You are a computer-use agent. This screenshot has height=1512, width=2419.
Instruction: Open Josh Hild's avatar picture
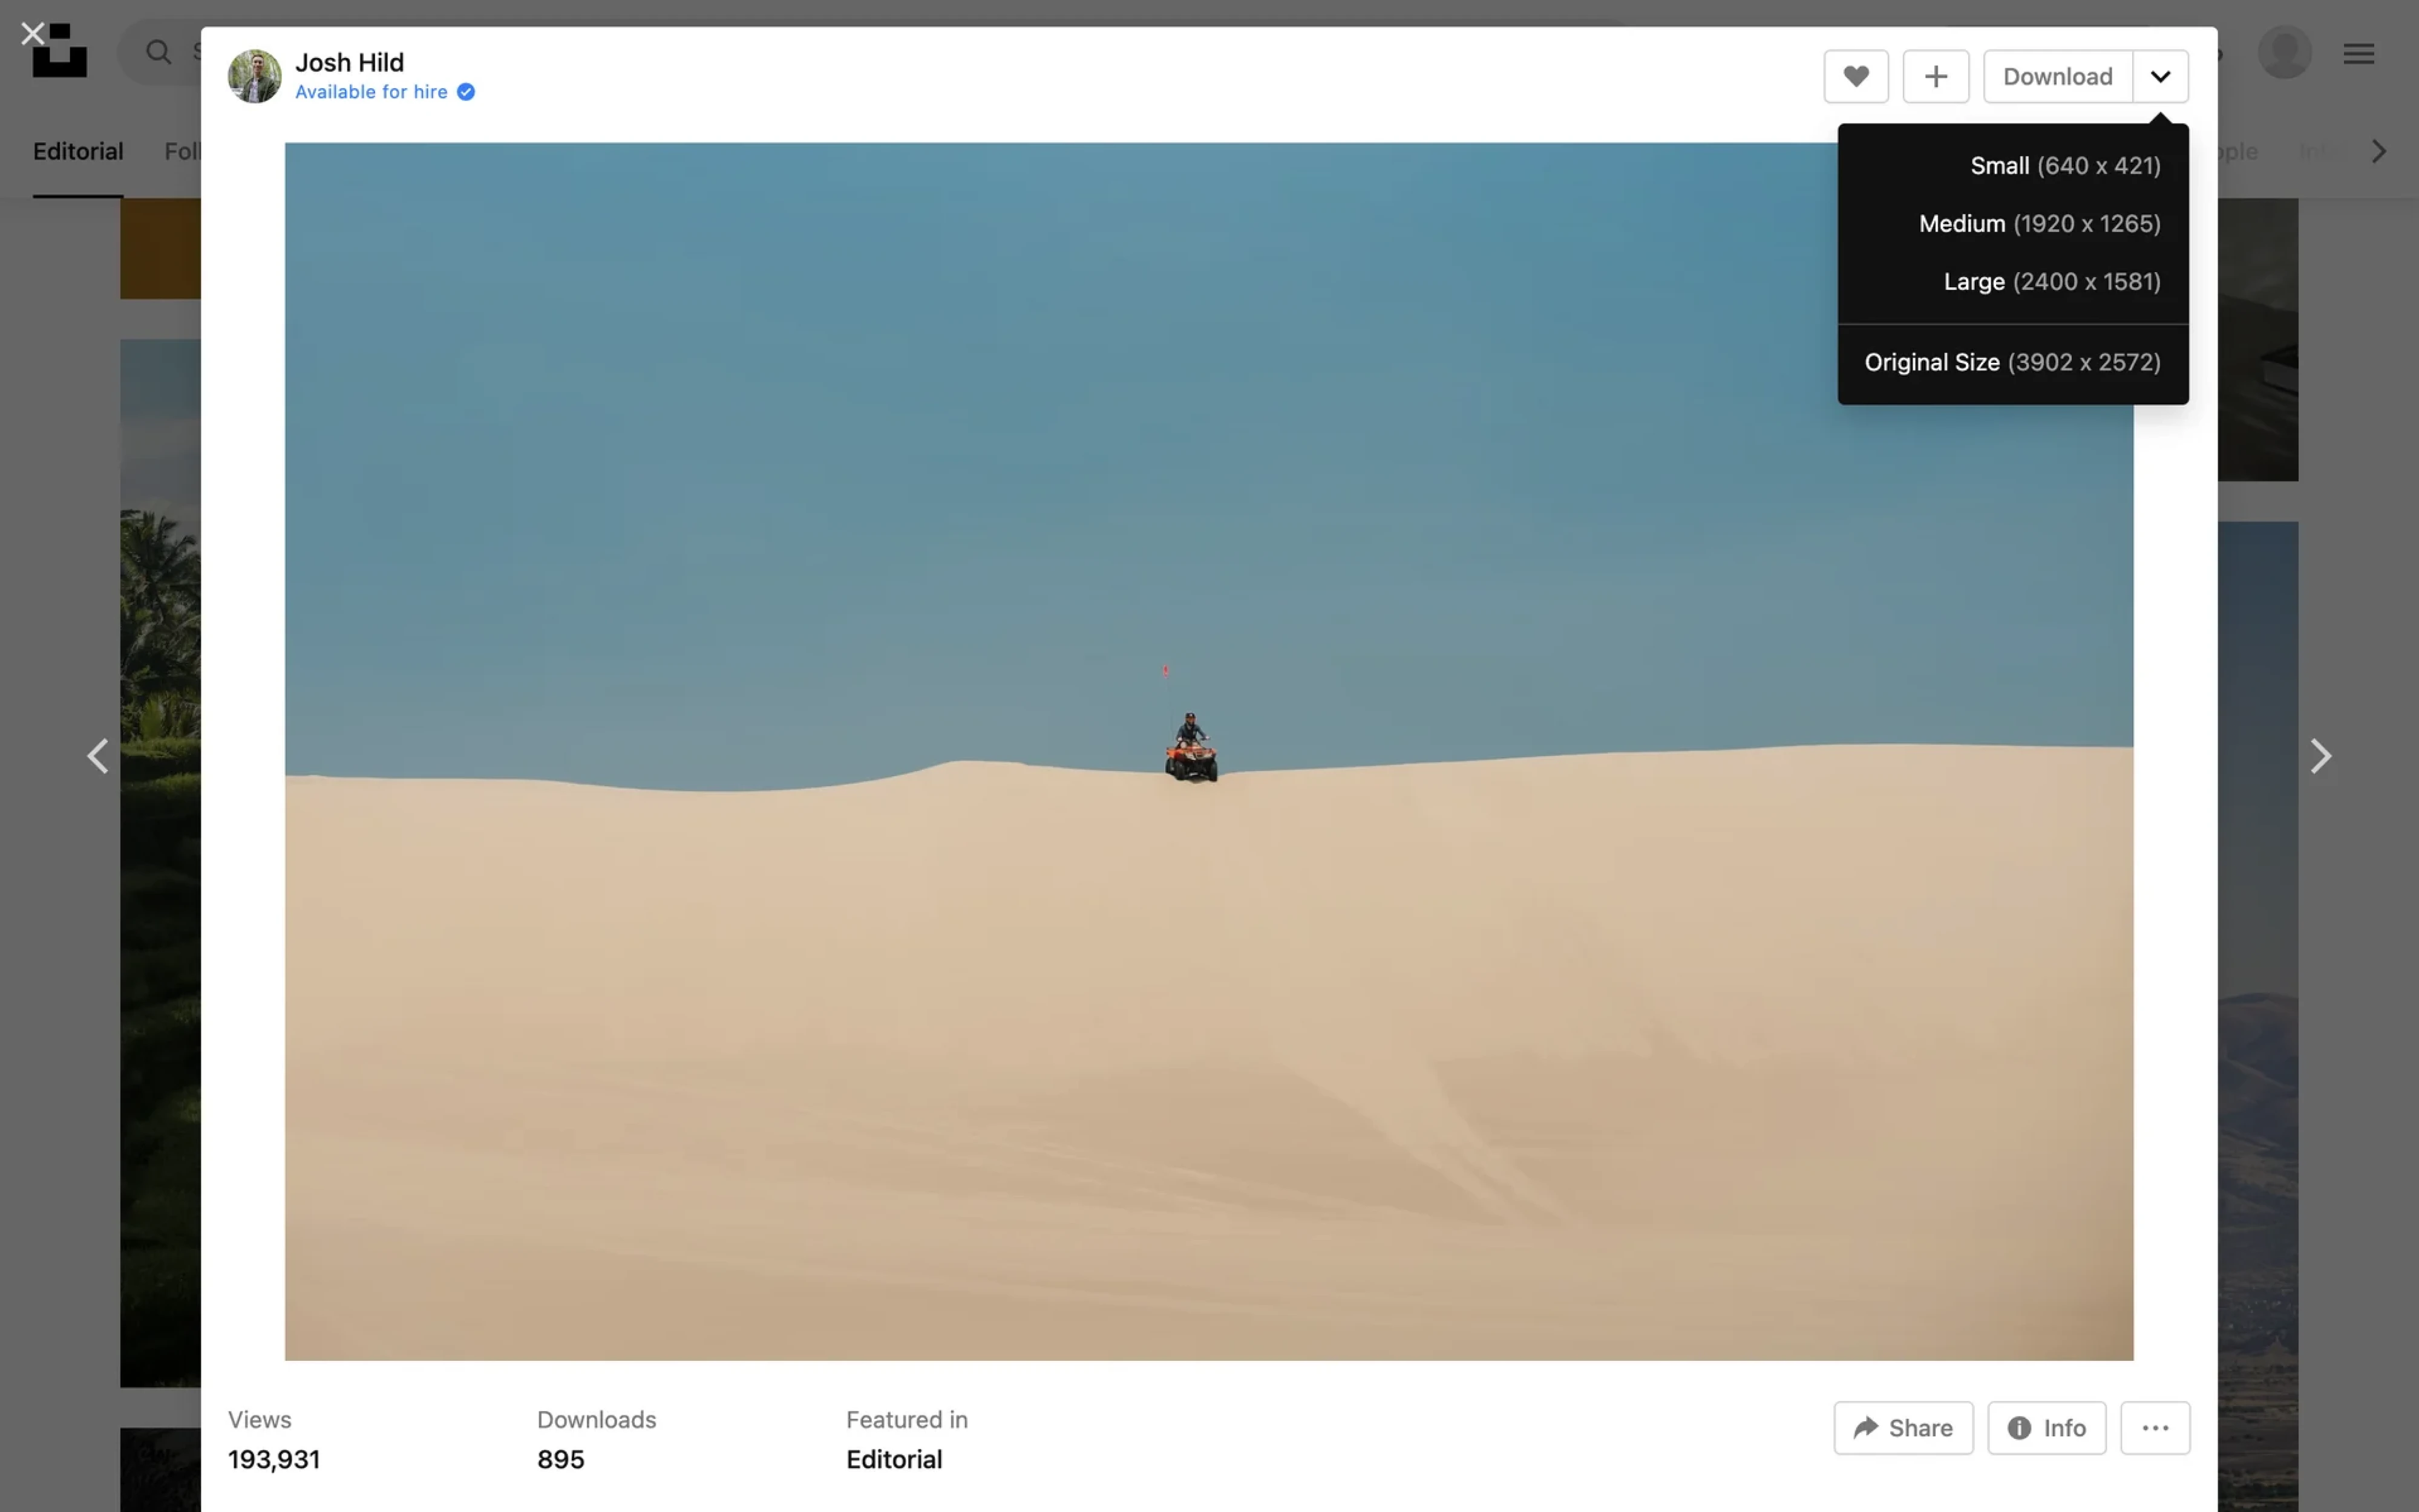[254, 76]
